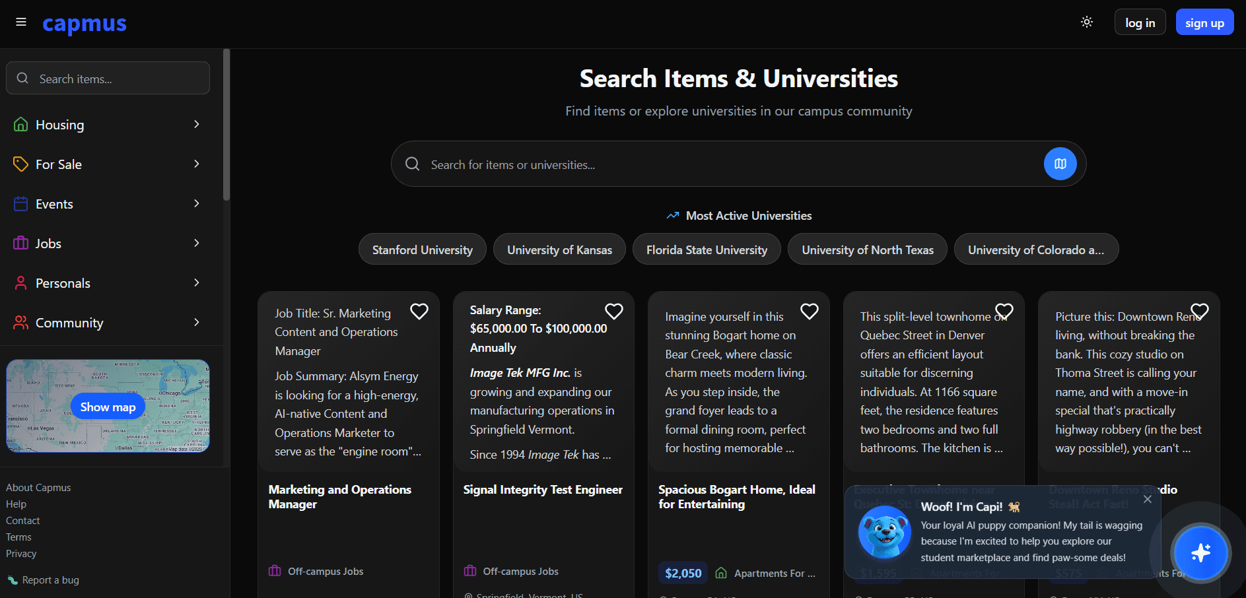Click the main search magnifier icon
This screenshot has width=1246, height=598.
[412, 164]
